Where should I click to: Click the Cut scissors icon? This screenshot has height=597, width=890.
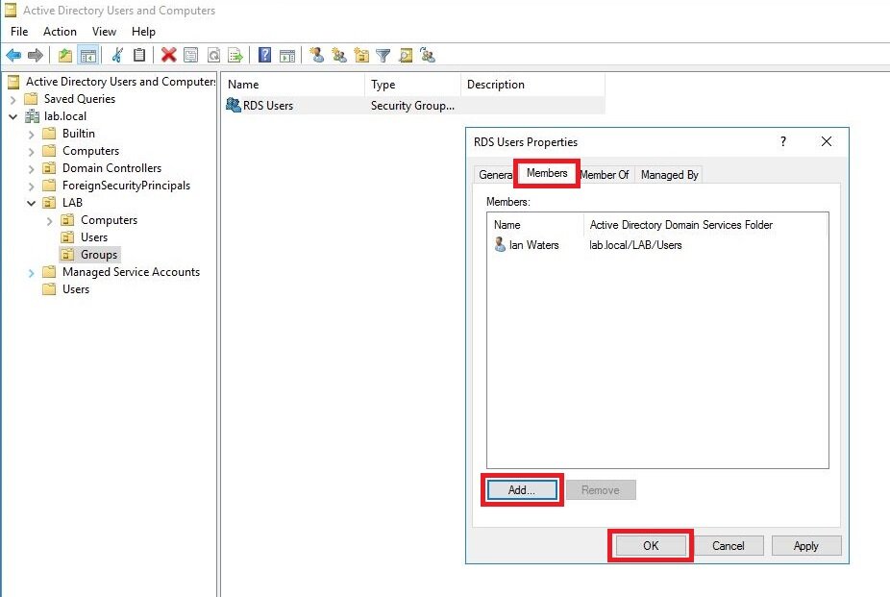pyautogui.click(x=117, y=55)
